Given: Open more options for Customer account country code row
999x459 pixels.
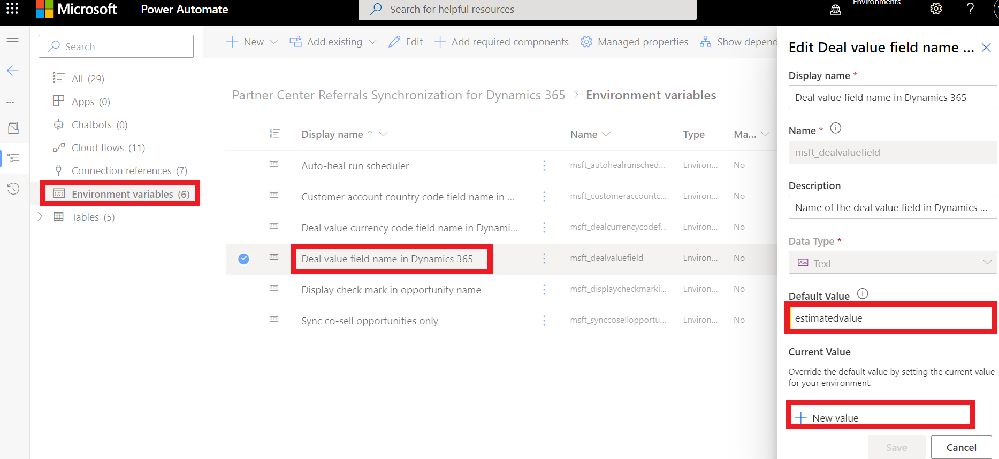Looking at the screenshot, I should coord(544,197).
